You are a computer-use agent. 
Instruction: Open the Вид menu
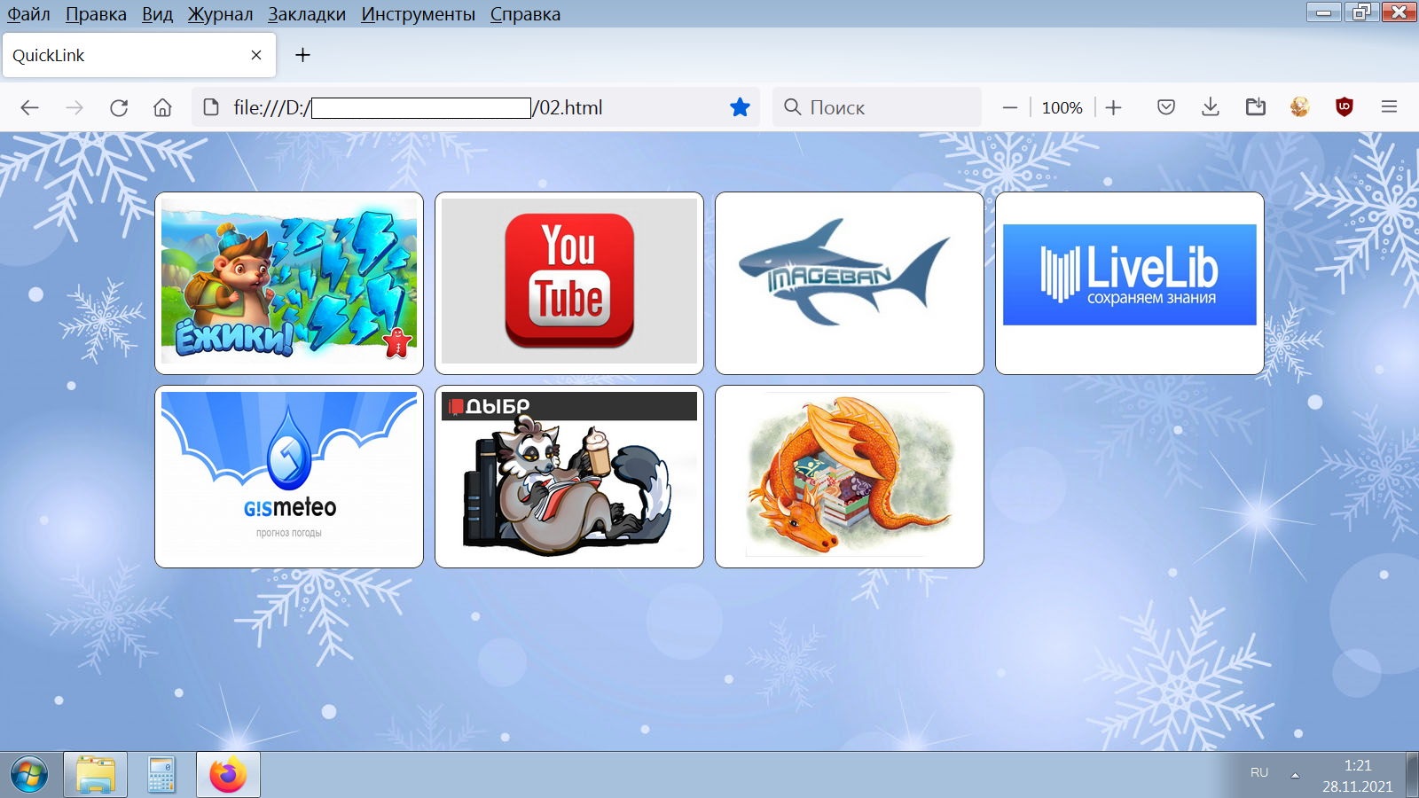pyautogui.click(x=157, y=14)
